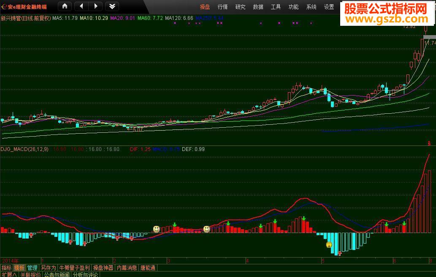This screenshot has width=436, height=277.
Task: Click month 6 timeline marker
Action: [395, 261]
